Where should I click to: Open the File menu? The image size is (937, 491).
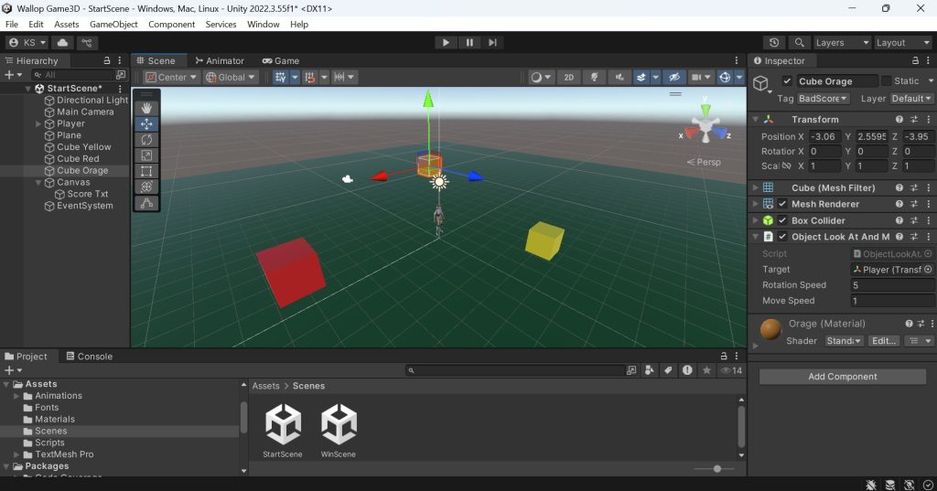[12, 25]
